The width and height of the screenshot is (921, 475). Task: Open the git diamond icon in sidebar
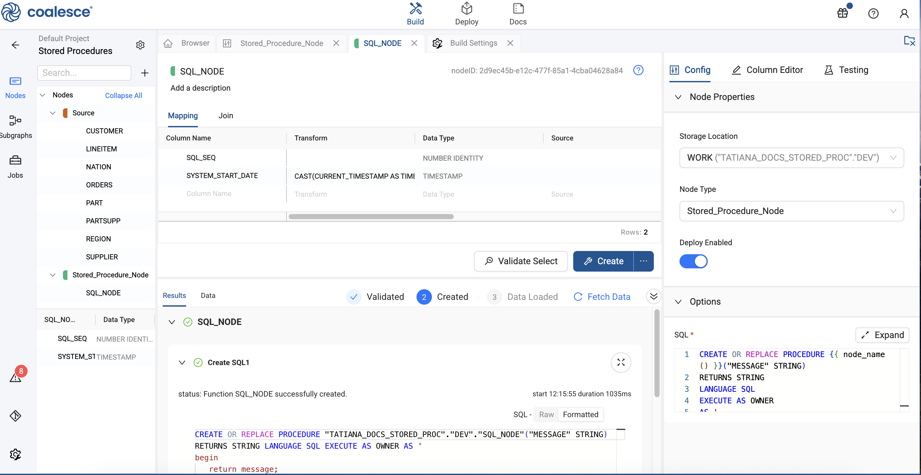coord(15,416)
